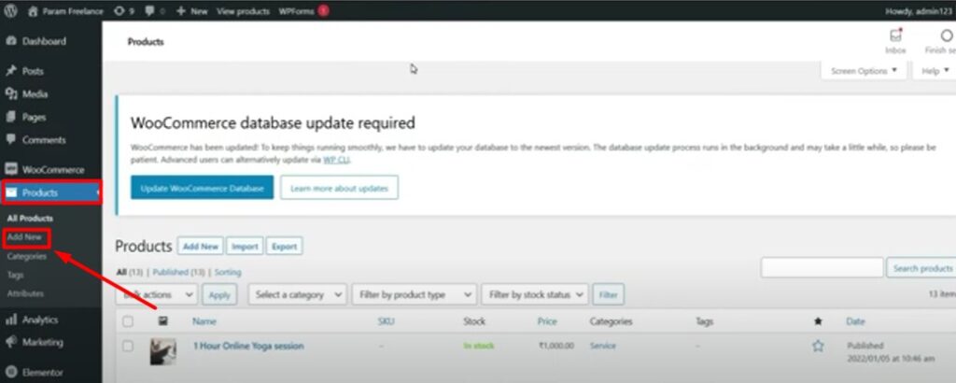Click View products in admin bar
Viewport: 956px width, 383px height.
tap(243, 11)
